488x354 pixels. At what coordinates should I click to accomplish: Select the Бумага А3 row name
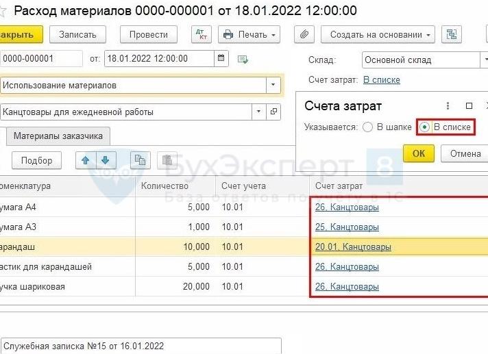pyautogui.click(x=18, y=227)
